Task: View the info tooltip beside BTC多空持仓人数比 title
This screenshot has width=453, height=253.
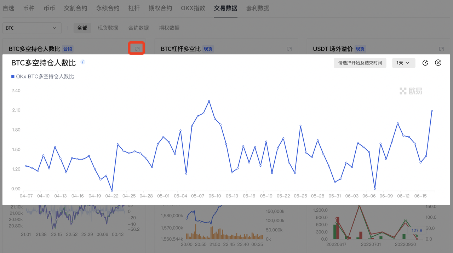Action: 82,62
